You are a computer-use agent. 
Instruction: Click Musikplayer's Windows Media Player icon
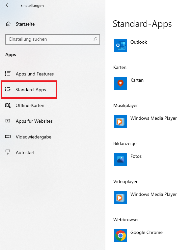click(x=121, y=121)
